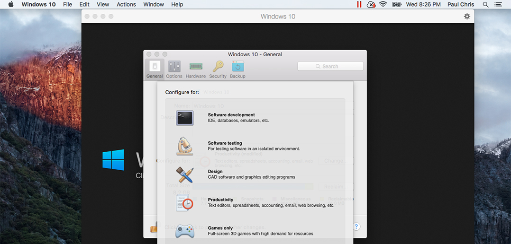Open Spotlight search magnifier icon
Image resolution: width=511 pixels, height=244 pixels.
pyautogui.click(x=485, y=4)
